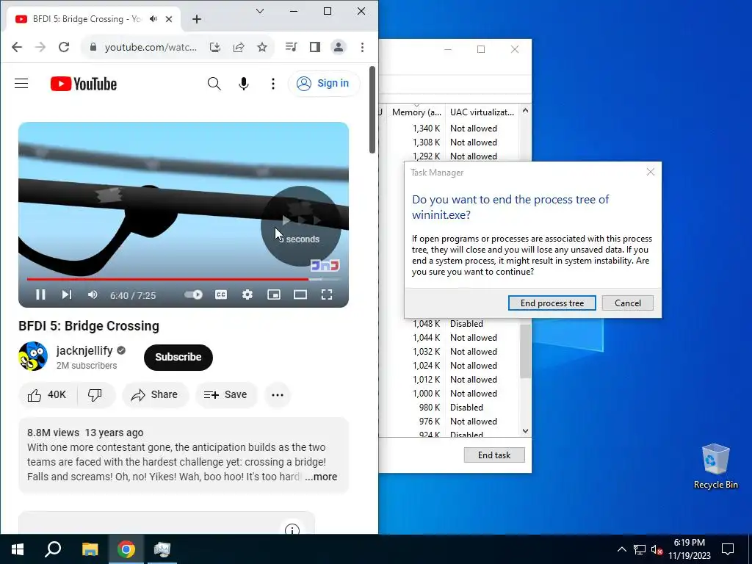Go to YouTube home via logo
The width and height of the screenshot is (752, 564).
(x=84, y=84)
